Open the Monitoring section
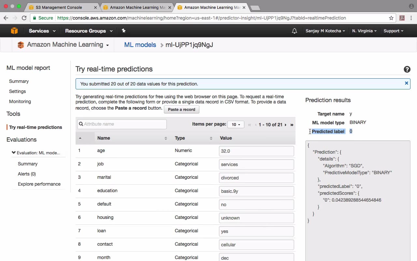The width and height of the screenshot is (417, 261). point(20,101)
